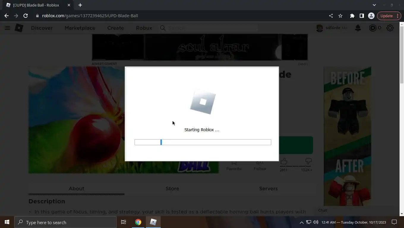Switch to the Servers tab
This screenshot has height=228, width=404.
pos(268,189)
